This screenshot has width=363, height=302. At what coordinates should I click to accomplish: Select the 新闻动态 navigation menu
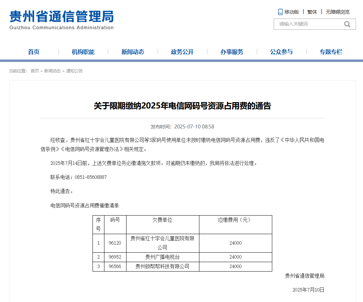pos(133,52)
